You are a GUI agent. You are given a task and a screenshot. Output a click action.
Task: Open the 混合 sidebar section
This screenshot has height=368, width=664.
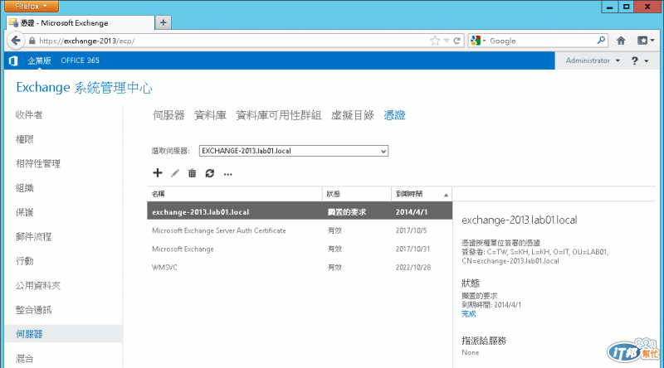tap(25, 359)
